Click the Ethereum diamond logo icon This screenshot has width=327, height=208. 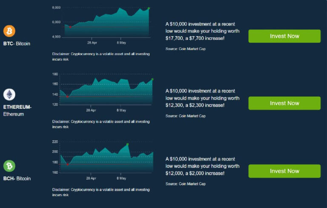click(x=9, y=94)
